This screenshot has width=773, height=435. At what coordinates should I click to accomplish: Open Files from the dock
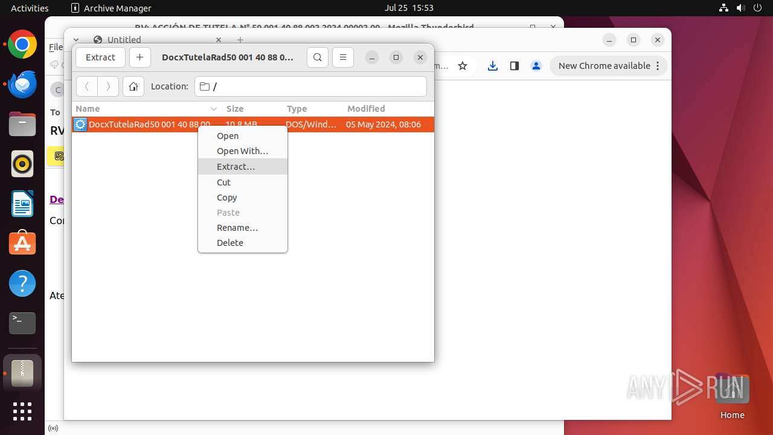pos(22,124)
